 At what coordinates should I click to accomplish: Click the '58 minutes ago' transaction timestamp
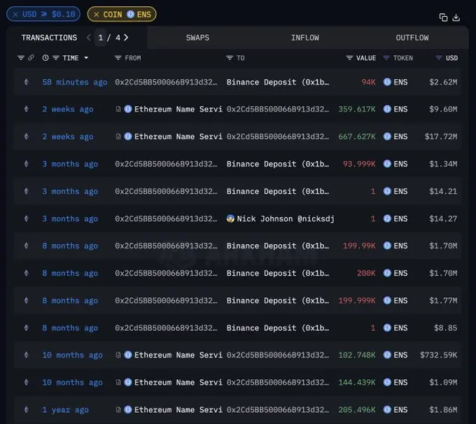click(74, 82)
